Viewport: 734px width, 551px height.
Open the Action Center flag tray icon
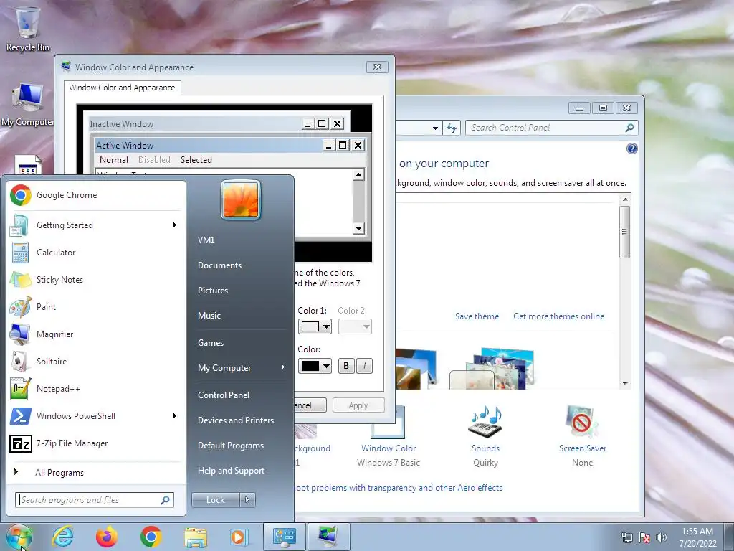[644, 537]
